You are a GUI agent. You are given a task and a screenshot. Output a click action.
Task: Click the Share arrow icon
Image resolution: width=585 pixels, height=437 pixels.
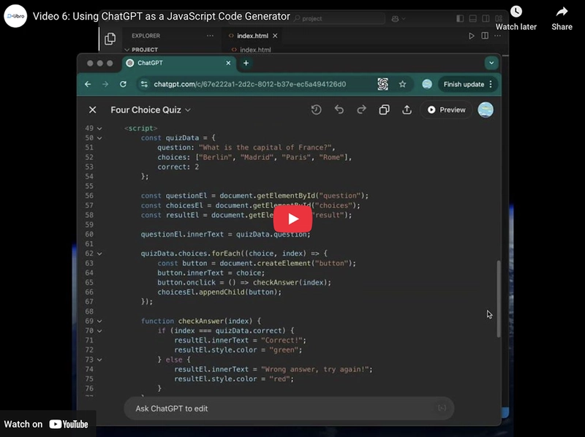[562, 12]
